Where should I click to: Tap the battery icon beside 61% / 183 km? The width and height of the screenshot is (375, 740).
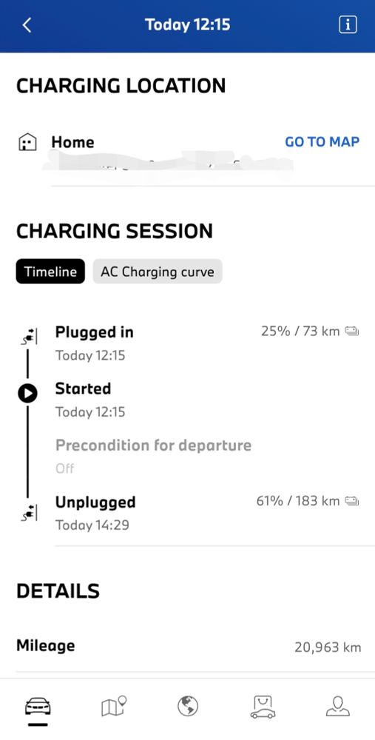[x=352, y=501]
